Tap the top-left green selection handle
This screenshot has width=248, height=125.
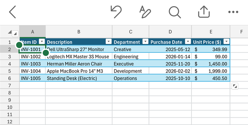point(19,45)
